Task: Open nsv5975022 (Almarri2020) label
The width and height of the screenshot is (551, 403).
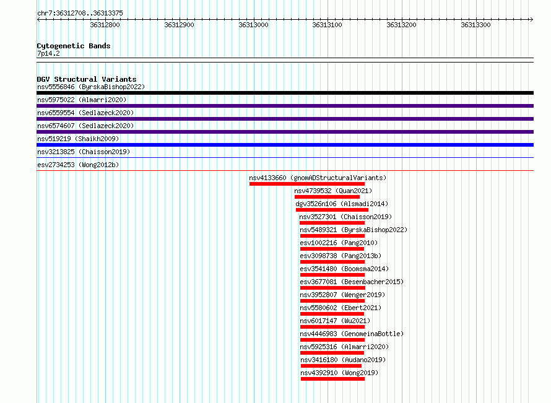Action: pyautogui.click(x=82, y=100)
